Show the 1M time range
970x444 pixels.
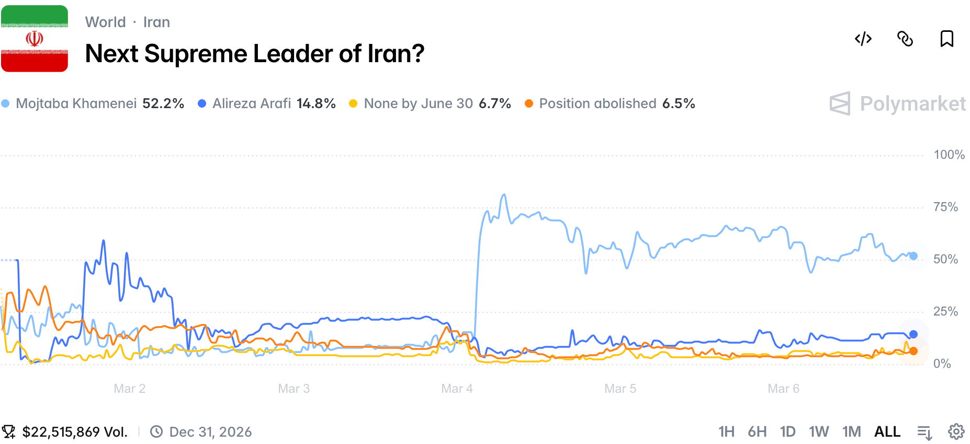[x=851, y=431]
